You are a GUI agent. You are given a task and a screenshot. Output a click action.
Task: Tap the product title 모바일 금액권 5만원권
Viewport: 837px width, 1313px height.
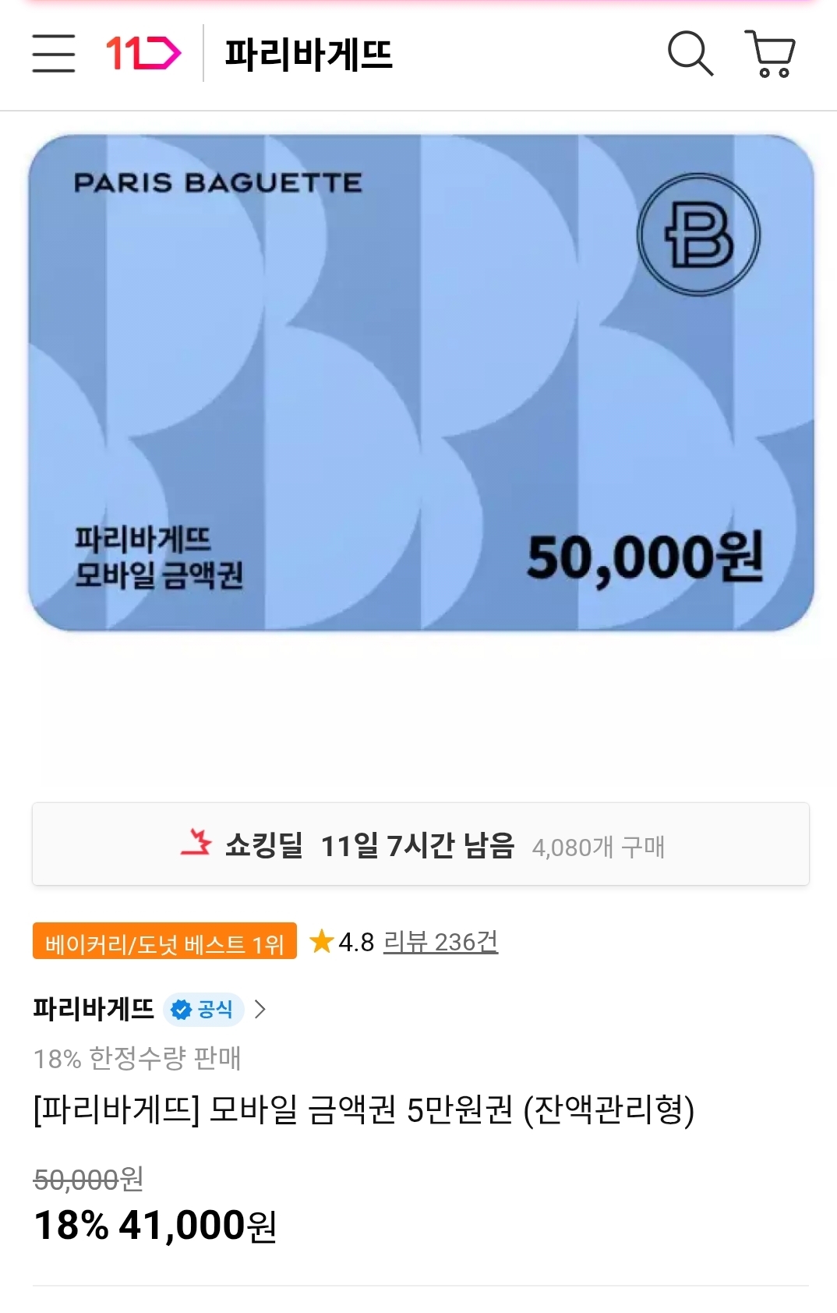tap(363, 1110)
